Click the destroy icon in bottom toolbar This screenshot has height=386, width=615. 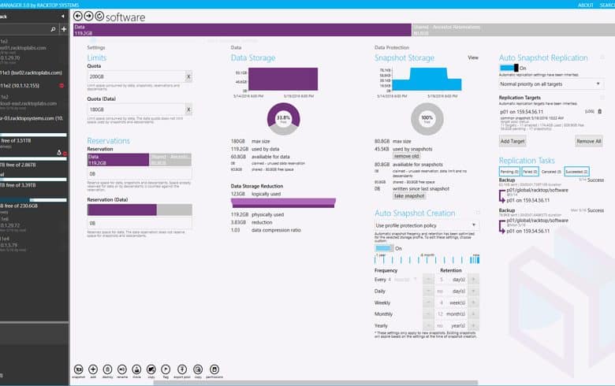(x=107, y=369)
